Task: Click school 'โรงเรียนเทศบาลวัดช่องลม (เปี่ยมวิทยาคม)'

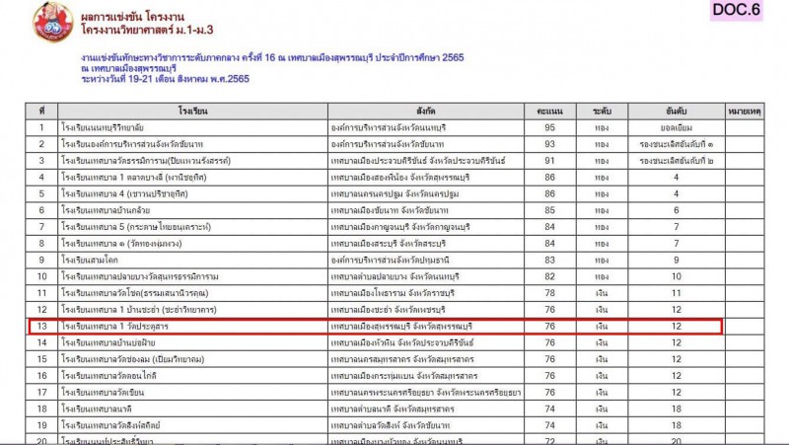Action: (x=133, y=359)
